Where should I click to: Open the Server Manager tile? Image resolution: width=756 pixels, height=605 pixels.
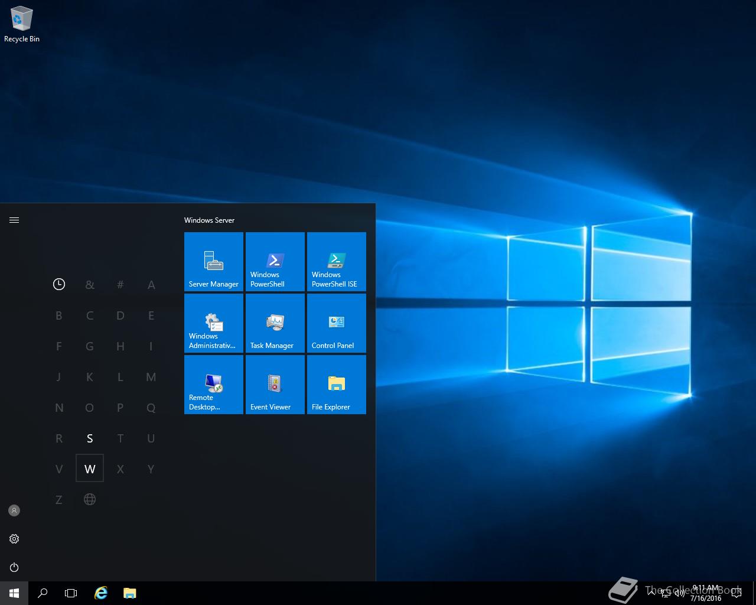[x=214, y=262]
